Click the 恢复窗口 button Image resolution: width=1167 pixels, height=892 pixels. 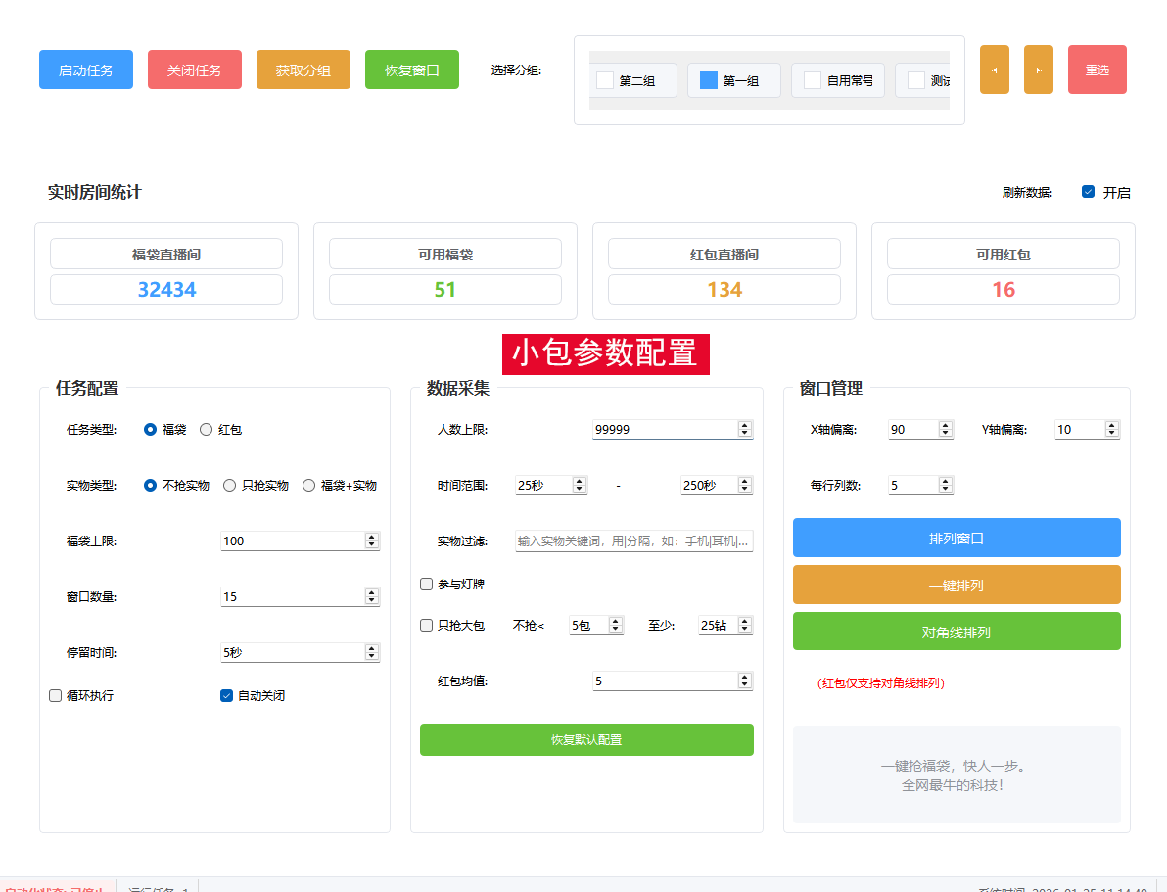[x=411, y=70]
